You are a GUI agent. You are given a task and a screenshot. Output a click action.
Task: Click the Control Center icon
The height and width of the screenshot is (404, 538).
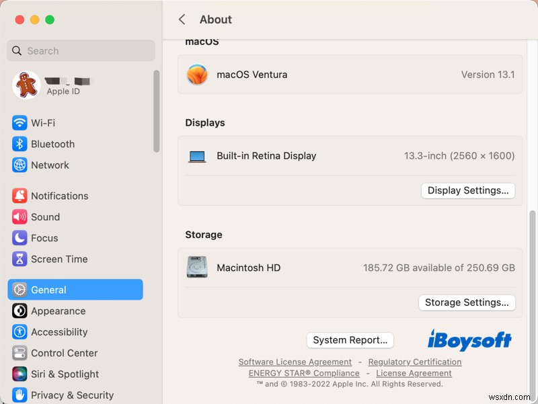20,353
